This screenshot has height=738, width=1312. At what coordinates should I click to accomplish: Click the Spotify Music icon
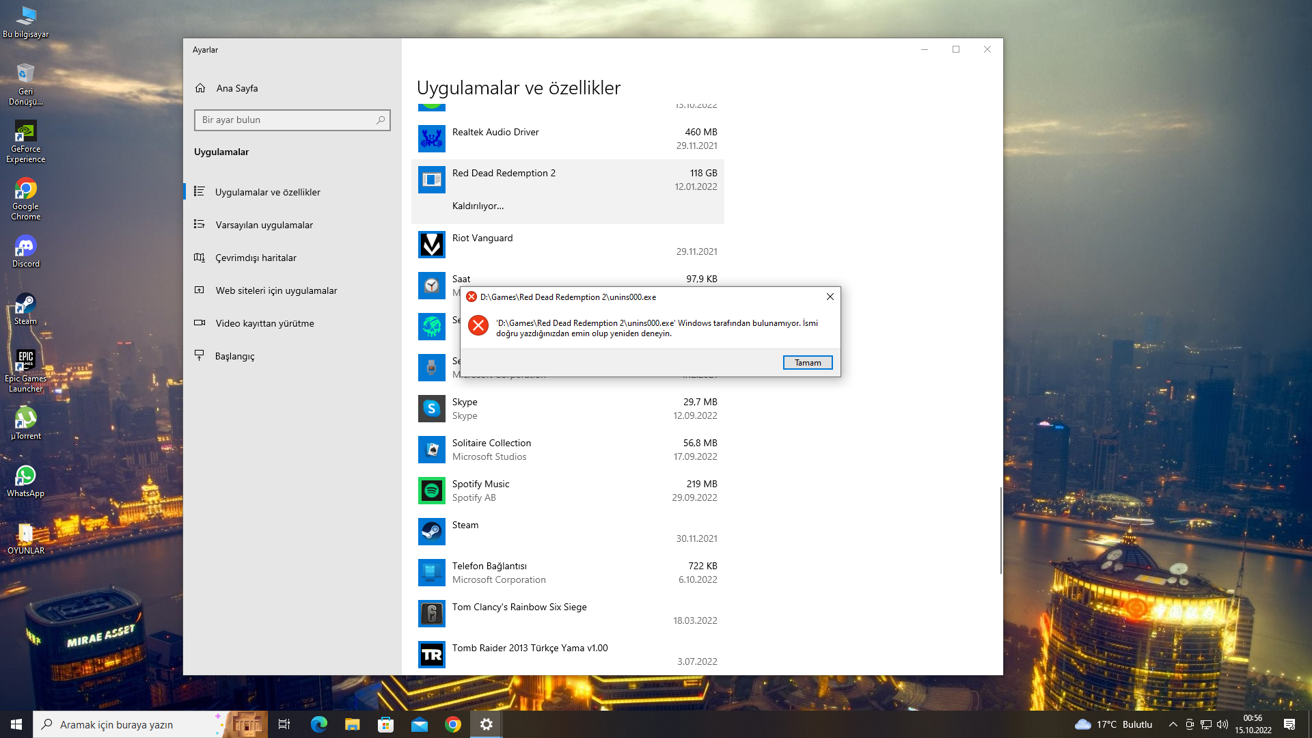pyautogui.click(x=432, y=491)
